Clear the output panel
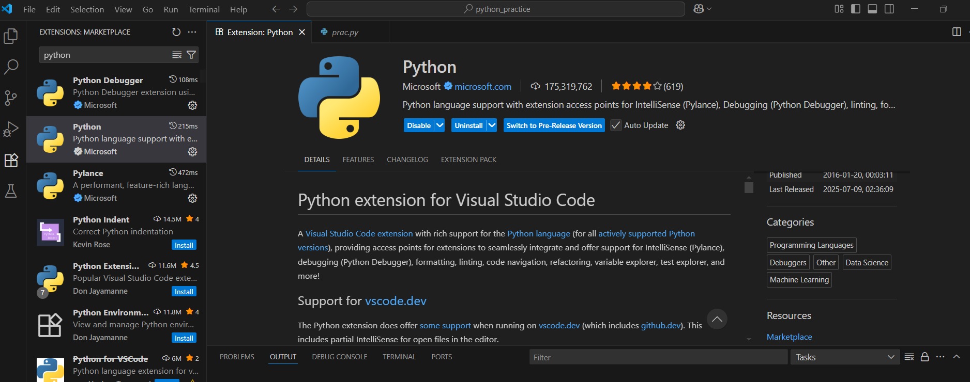970x382 pixels. [x=910, y=357]
